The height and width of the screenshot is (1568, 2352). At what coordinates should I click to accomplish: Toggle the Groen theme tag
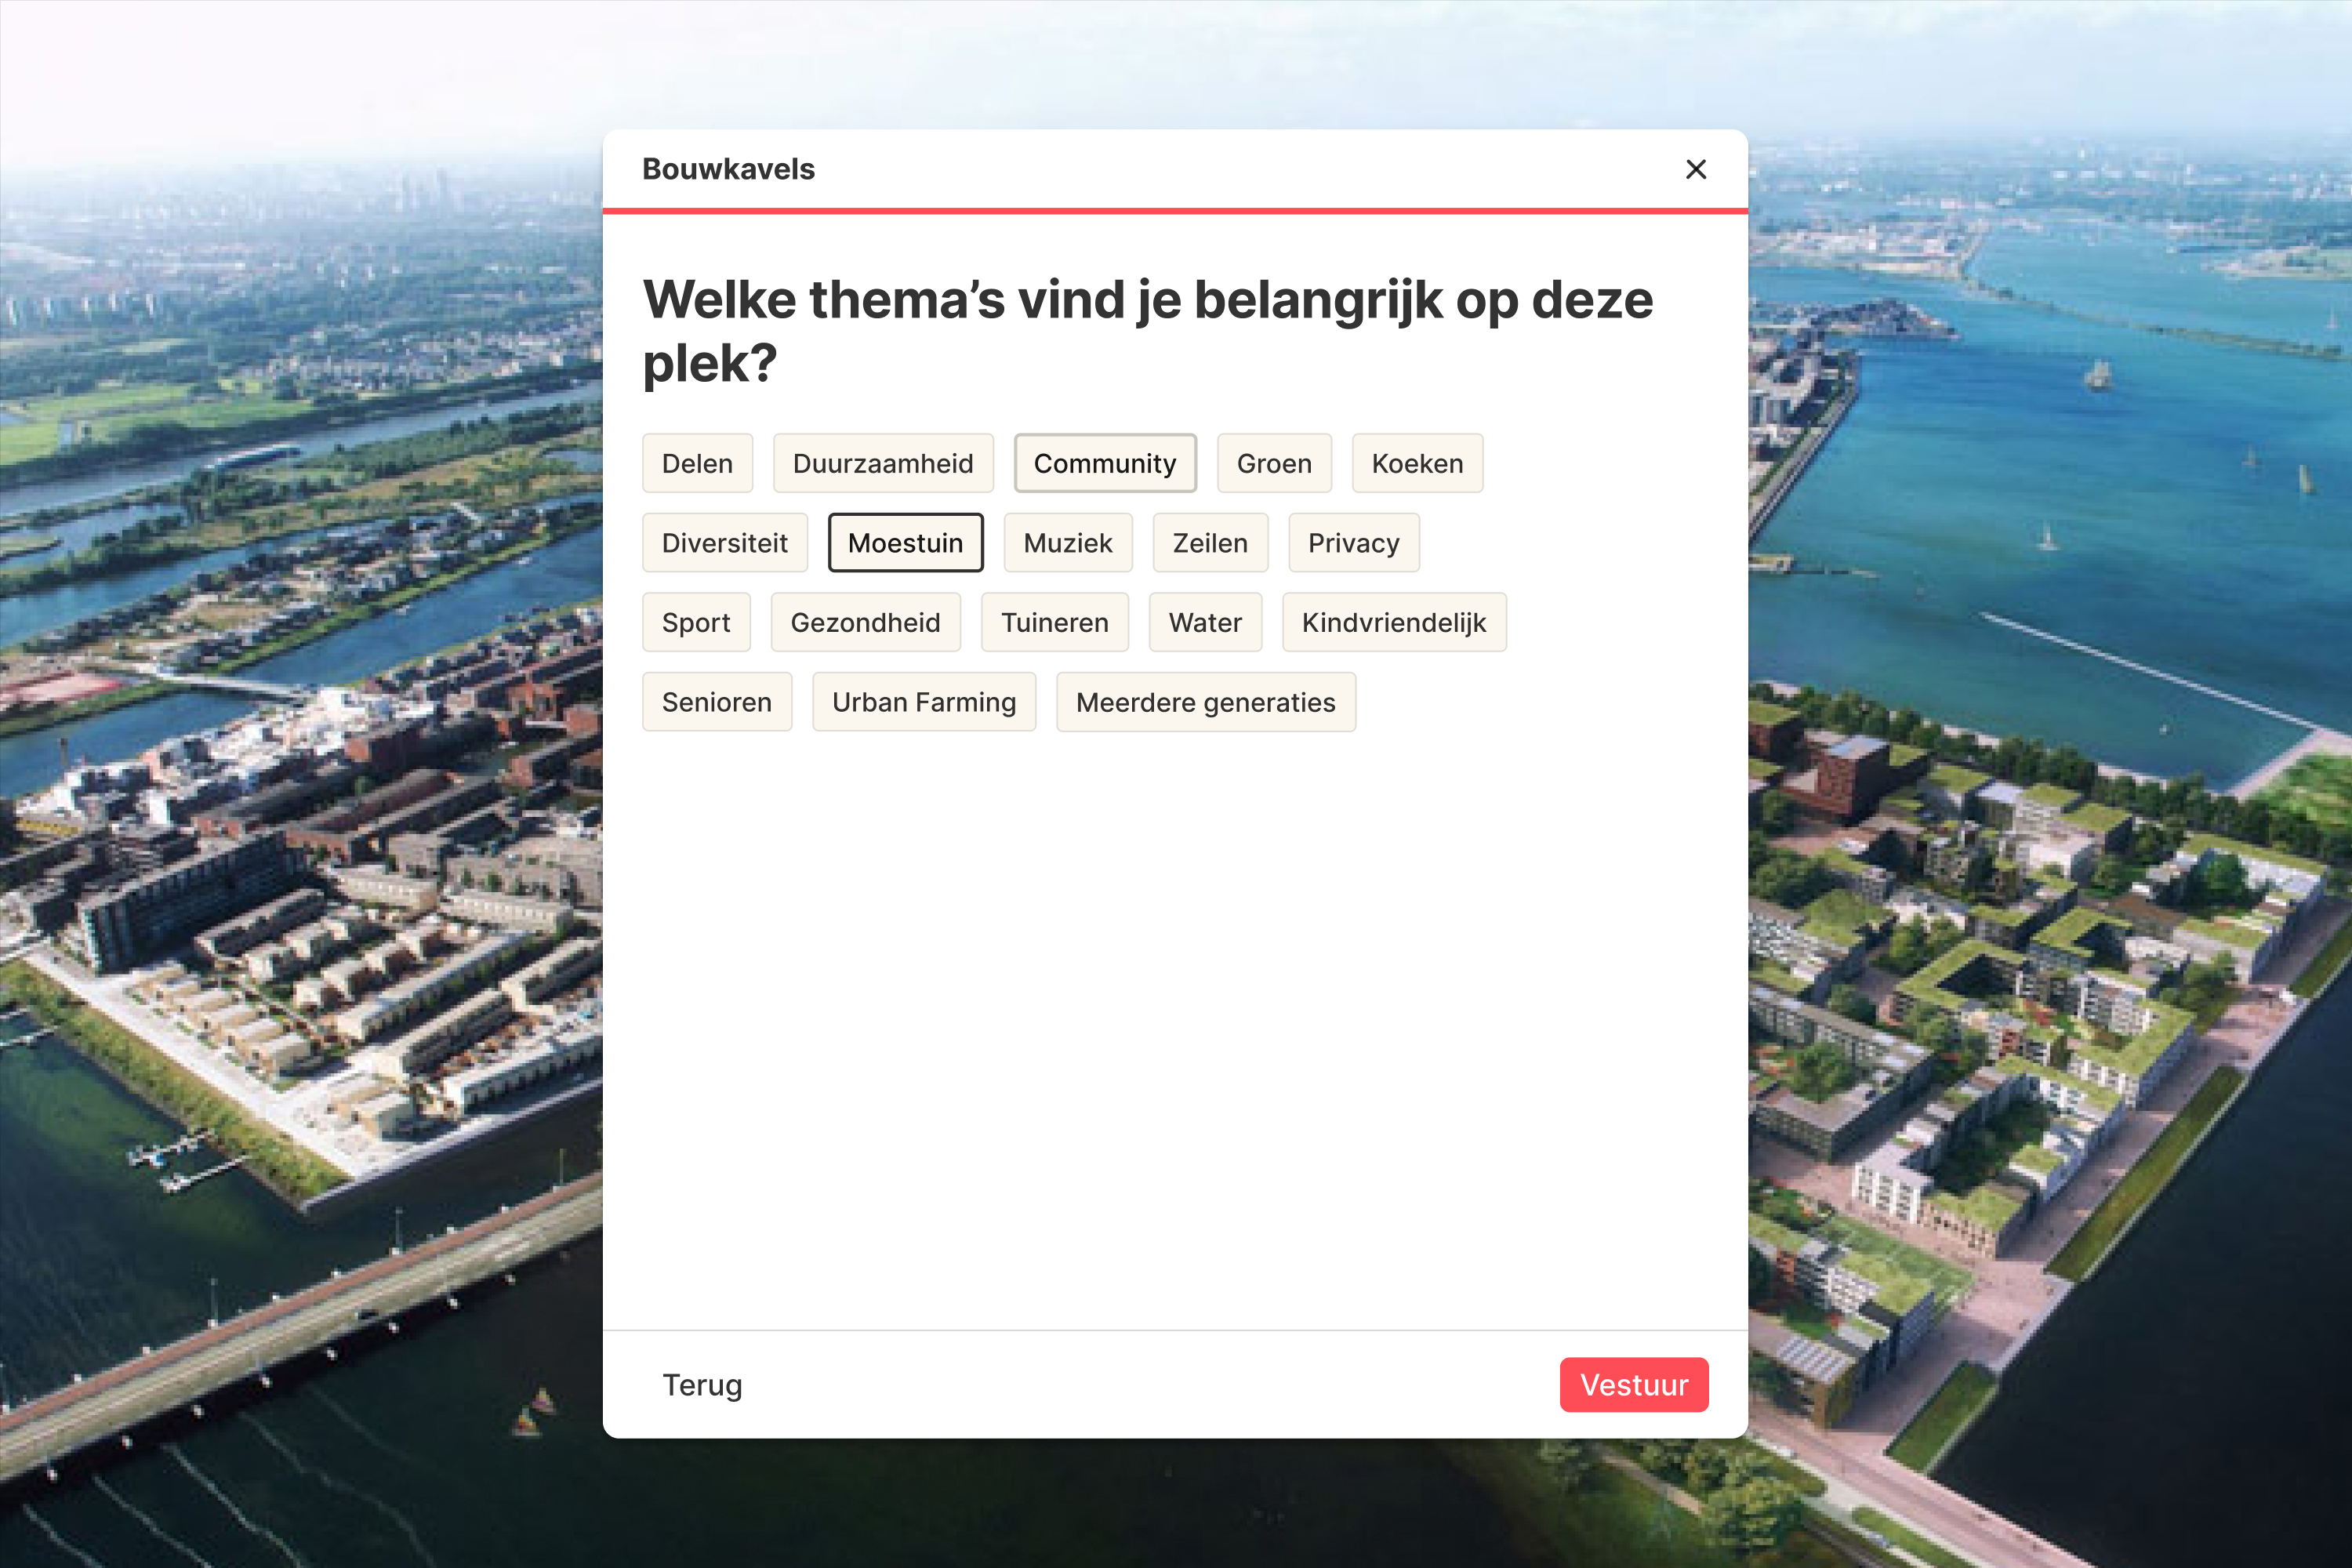tap(1274, 463)
